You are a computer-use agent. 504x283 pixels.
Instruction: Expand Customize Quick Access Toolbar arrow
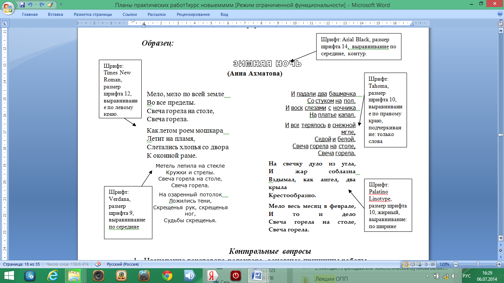[x=61, y=5]
